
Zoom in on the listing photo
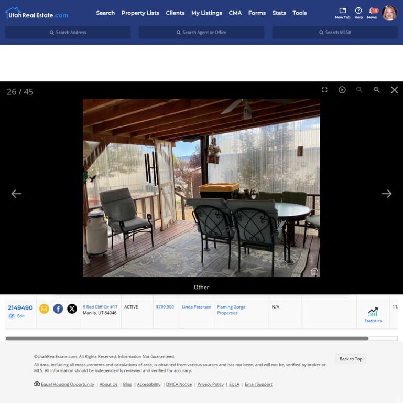[376, 90]
